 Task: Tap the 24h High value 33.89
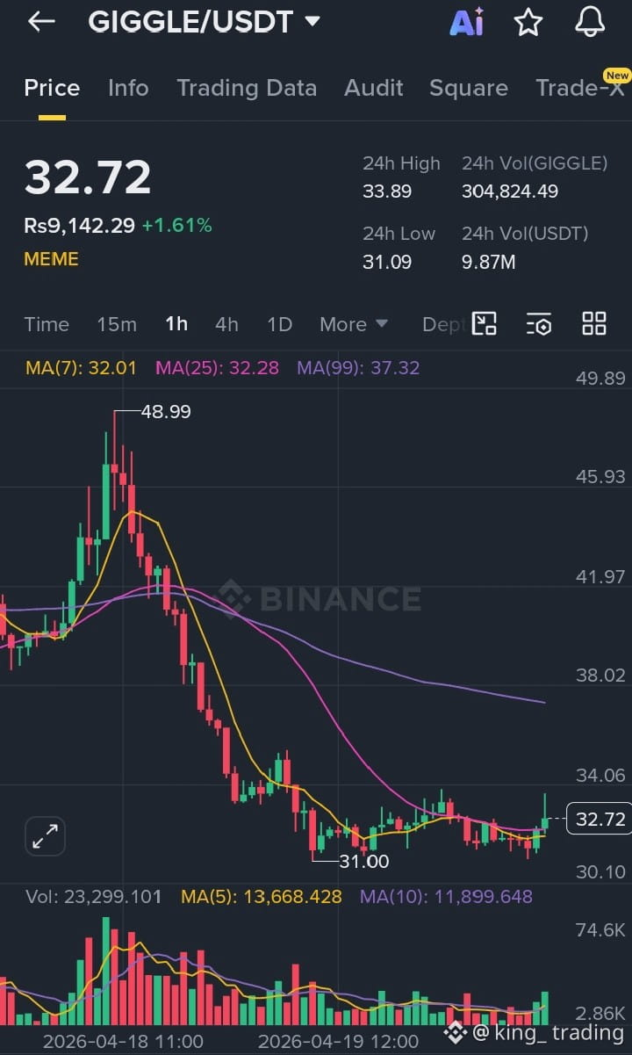pos(387,191)
